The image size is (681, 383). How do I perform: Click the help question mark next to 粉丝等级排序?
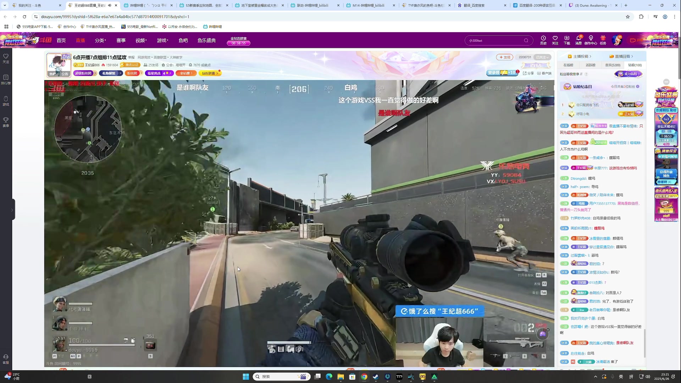click(x=586, y=74)
